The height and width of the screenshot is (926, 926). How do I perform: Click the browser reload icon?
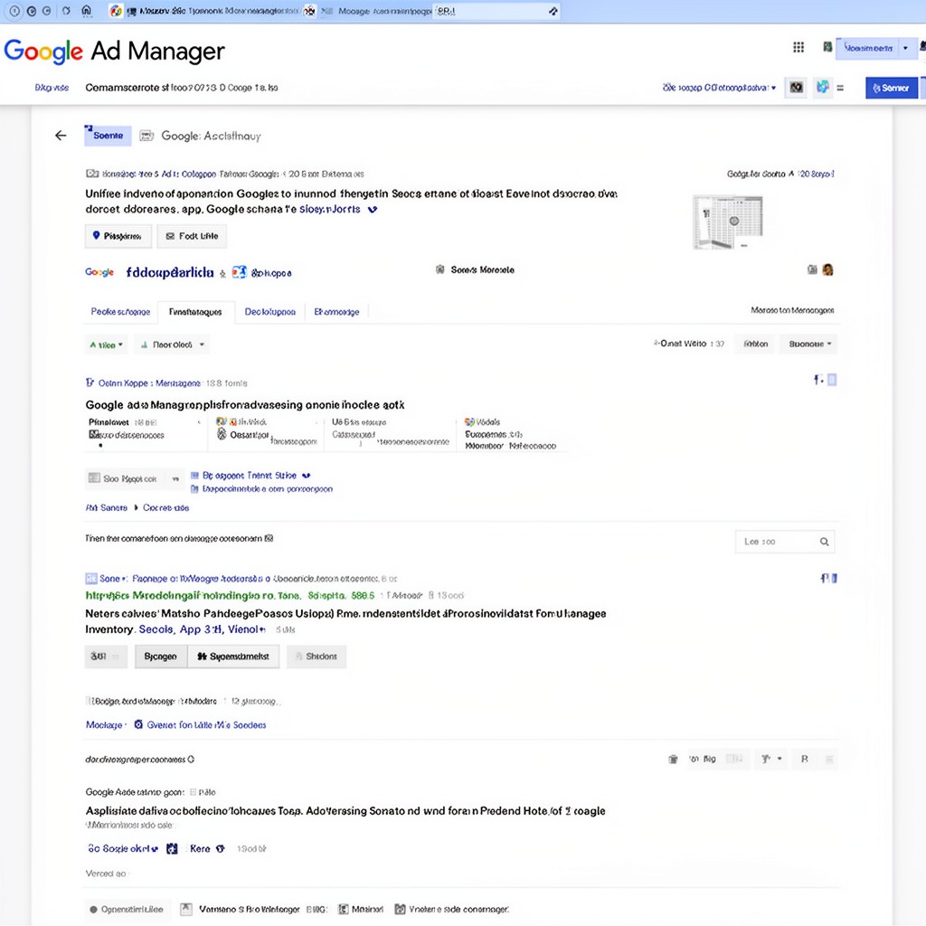pyautogui.click(x=66, y=11)
